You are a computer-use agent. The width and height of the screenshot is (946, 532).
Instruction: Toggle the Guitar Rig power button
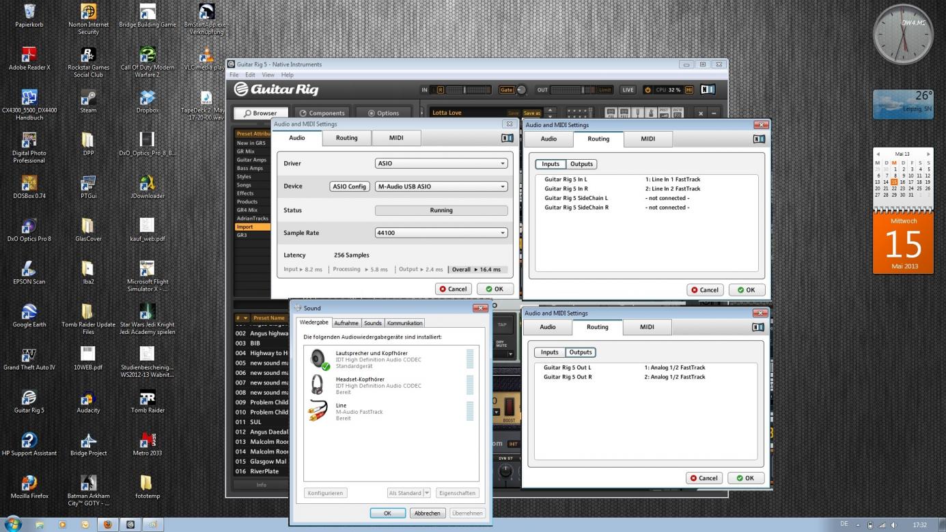(648, 89)
